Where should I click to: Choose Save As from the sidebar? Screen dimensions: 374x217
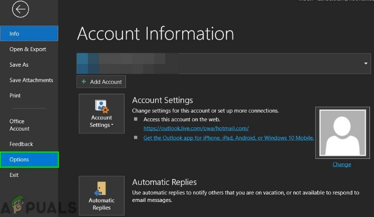(19, 65)
